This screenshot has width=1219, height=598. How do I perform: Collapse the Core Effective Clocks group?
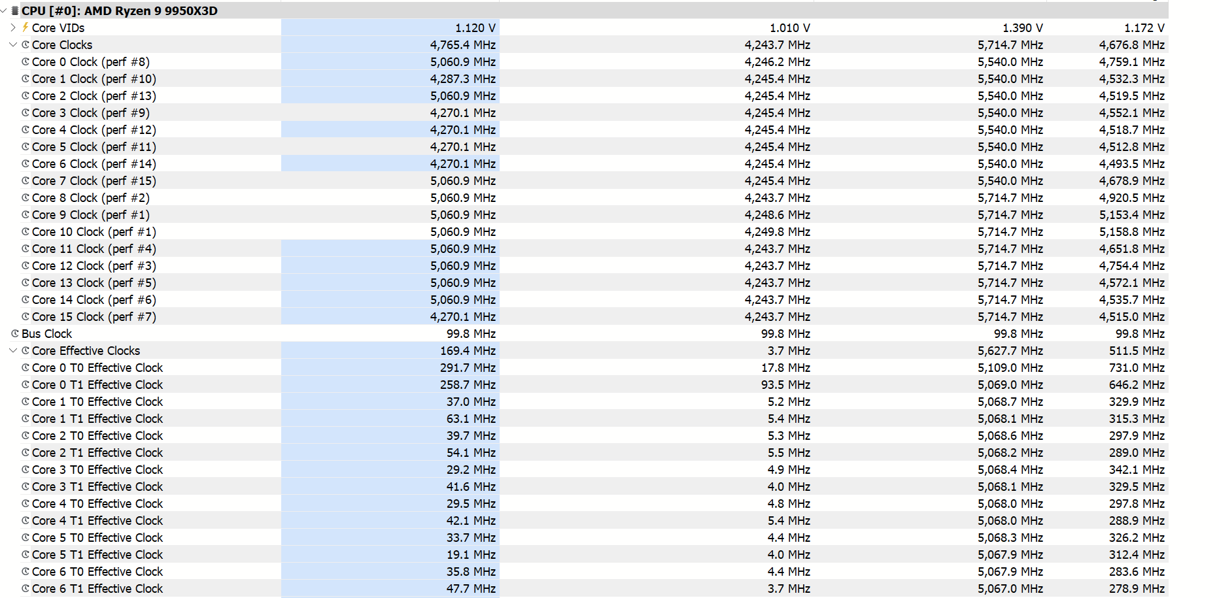pos(13,350)
